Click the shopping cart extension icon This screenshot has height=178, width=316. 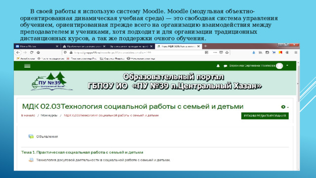tap(274, 52)
